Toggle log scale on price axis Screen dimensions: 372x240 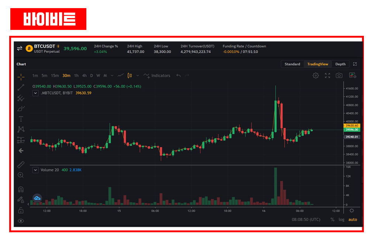tap(341, 220)
